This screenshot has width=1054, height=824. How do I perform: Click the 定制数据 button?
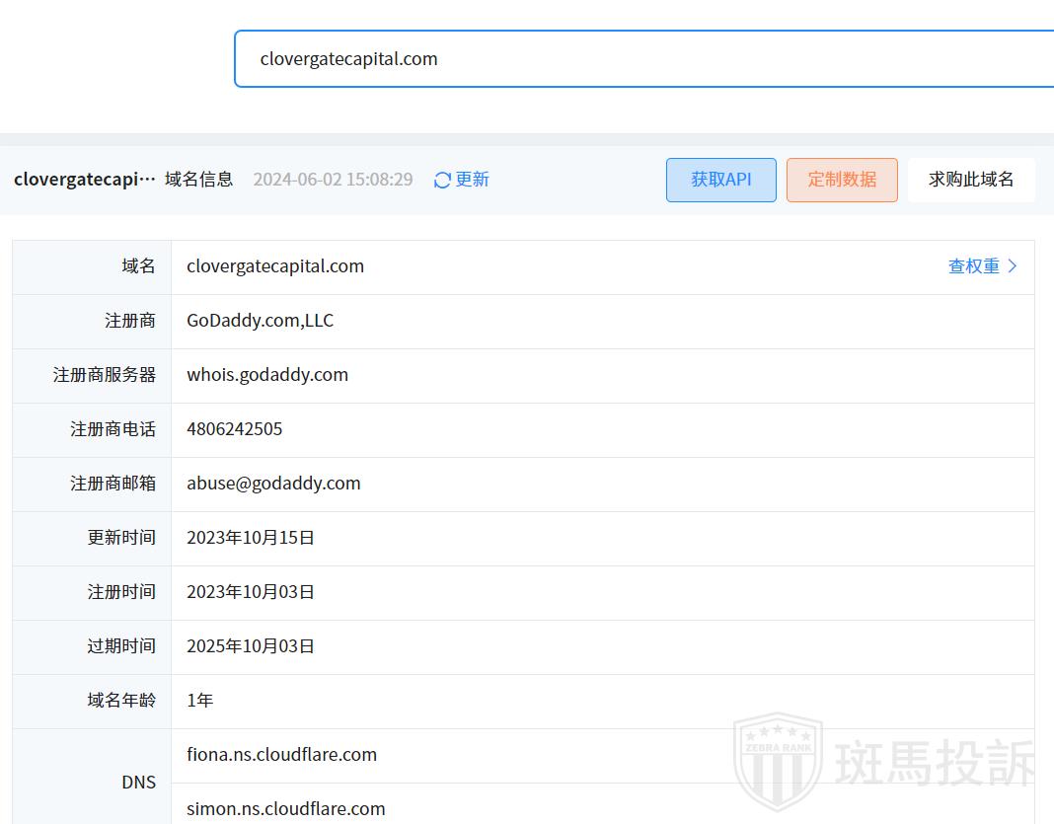tap(842, 180)
